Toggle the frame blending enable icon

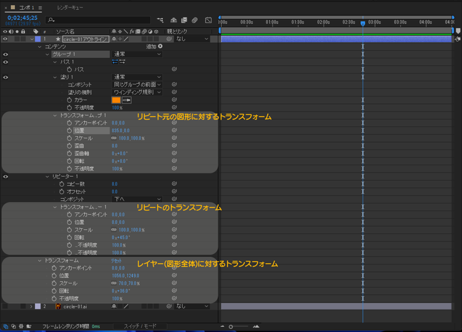[184, 20]
